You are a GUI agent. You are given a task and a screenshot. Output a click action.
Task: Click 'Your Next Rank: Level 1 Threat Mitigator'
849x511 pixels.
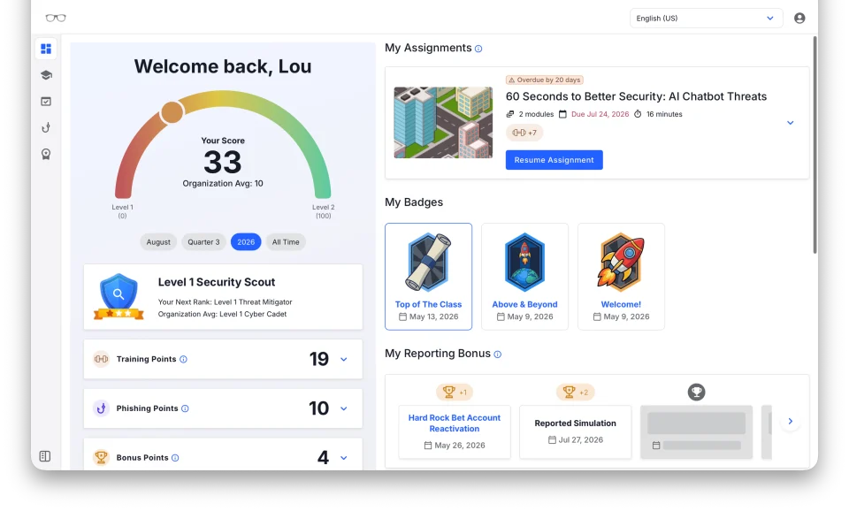click(225, 302)
